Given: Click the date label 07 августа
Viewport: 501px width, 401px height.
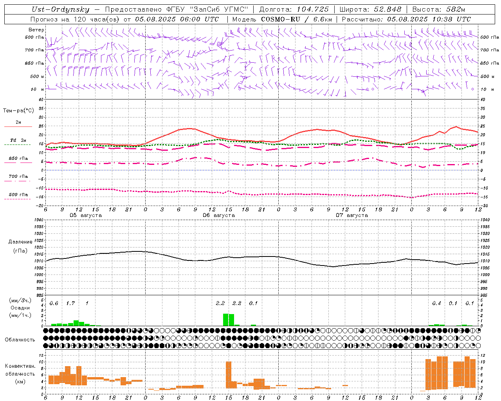Looking at the screenshot, I should pyautogui.click(x=352, y=215).
